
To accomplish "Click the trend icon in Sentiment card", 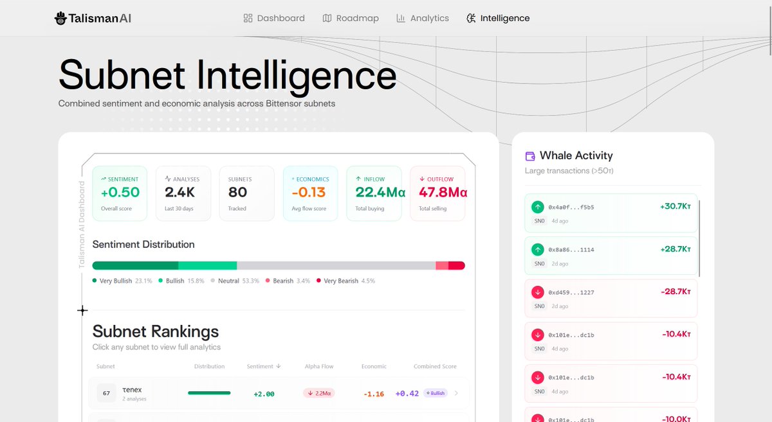I will (x=104, y=179).
